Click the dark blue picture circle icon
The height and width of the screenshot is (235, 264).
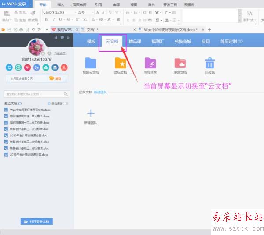tap(55, 68)
